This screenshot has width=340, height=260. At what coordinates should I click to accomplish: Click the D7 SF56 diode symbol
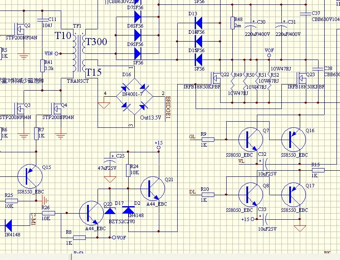point(138,17)
